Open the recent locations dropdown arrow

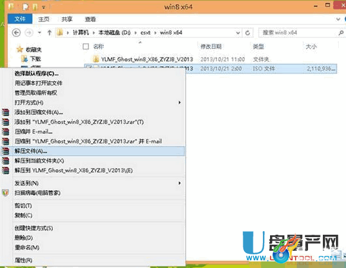40,33
